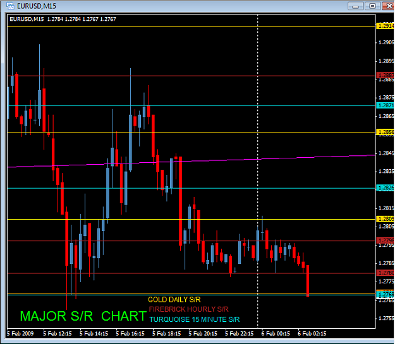Select the TURQUOISE 15 MINUTE S/R label
The image size is (395, 344).
click(x=195, y=319)
